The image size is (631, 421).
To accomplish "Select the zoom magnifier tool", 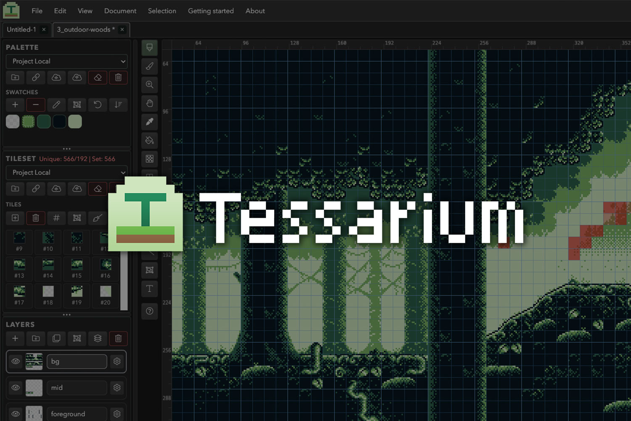I will click(x=149, y=85).
